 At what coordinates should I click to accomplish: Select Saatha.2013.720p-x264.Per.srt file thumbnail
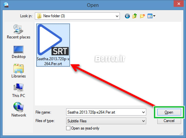[53, 45]
